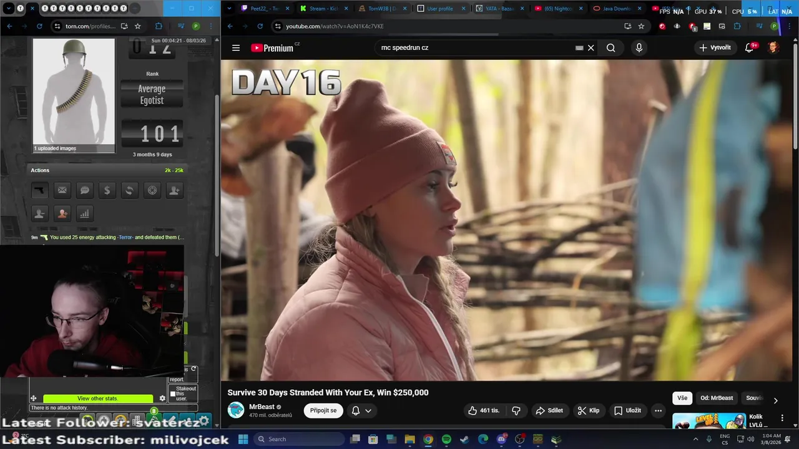Open the MrBeast channel name link

[x=262, y=407]
